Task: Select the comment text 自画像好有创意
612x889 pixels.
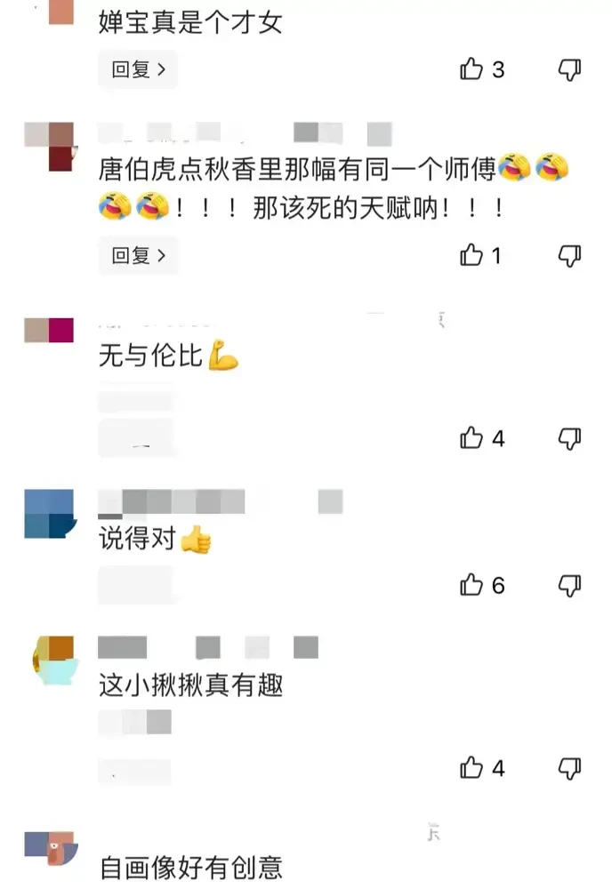Action: (191, 868)
